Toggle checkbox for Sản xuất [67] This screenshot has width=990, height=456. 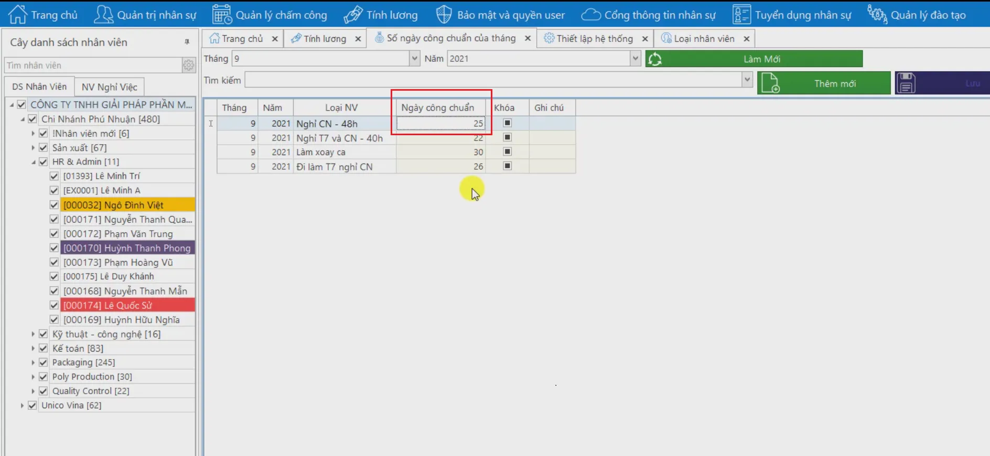[x=44, y=148]
